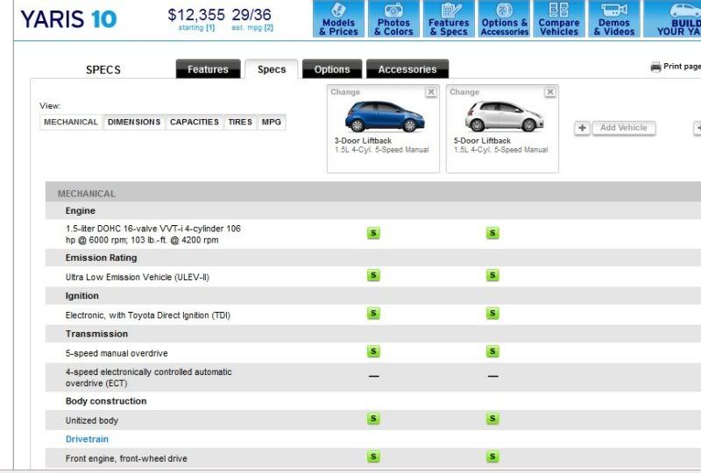The image size is (701, 473).
Task: Change the 5-Door Liftback vehicle
Action: (x=464, y=92)
